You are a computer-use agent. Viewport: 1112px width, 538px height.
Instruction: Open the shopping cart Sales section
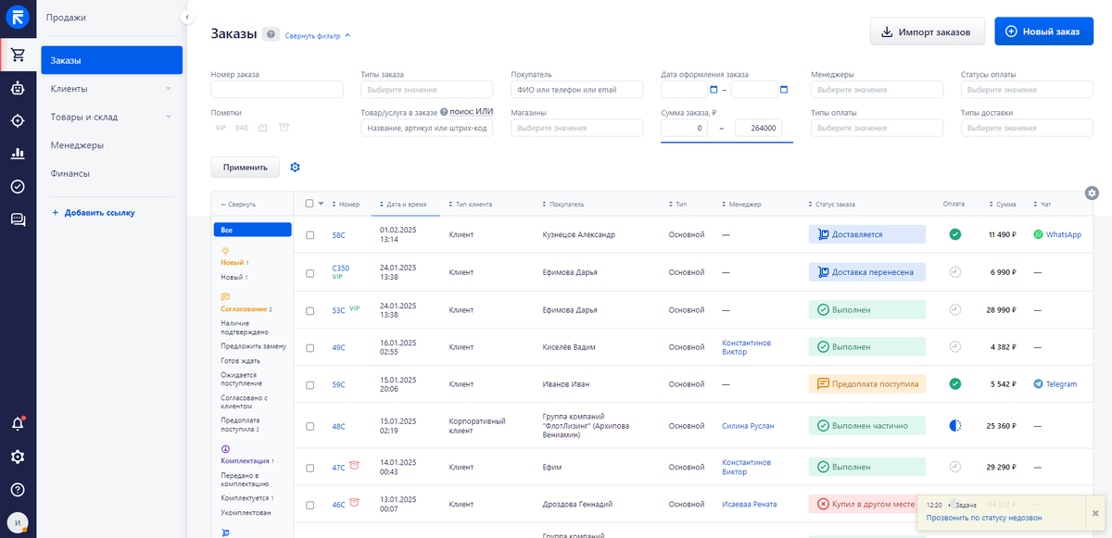point(18,55)
